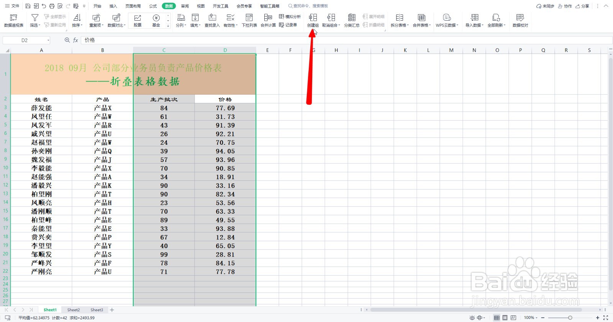Click the undo arrow icon
This screenshot has height=322, width=613.
(x=44, y=6)
